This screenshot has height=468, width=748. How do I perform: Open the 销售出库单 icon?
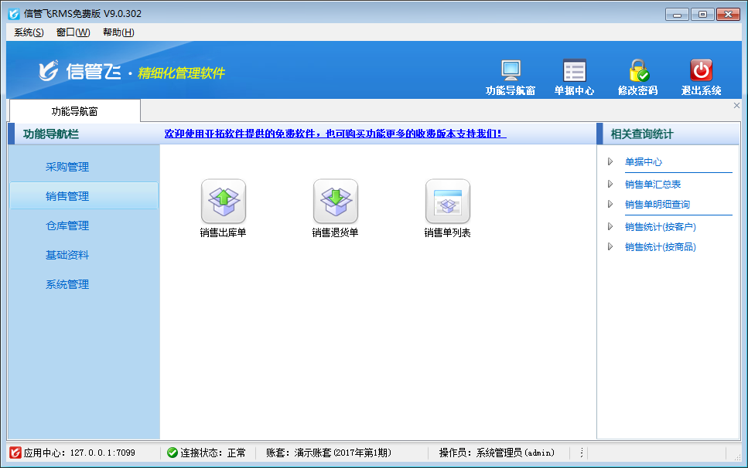click(x=223, y=202)
